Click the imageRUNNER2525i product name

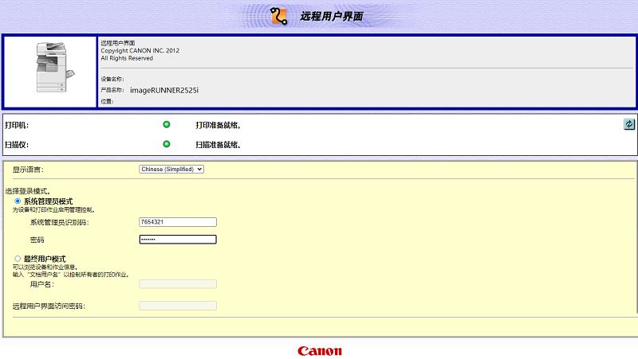point(164,91)
